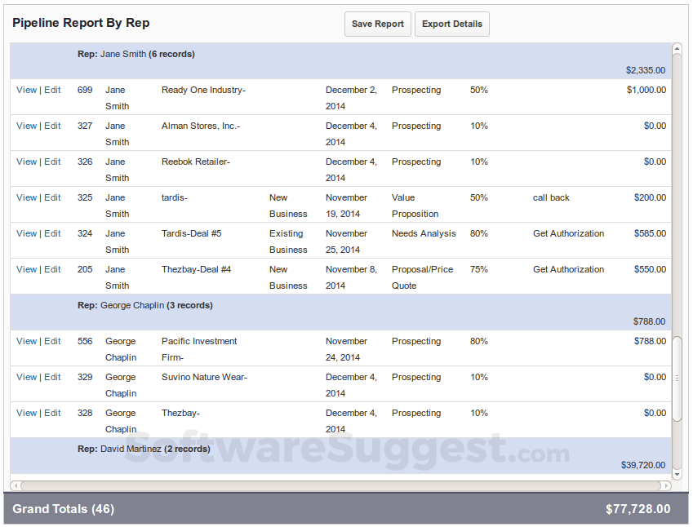View the Ready One Industry deal
The image size is (693, 527).
26,90
